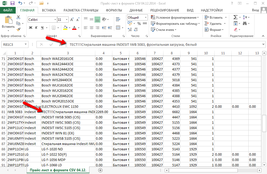Center text horizontally in the cell

(x=92, y=28)
